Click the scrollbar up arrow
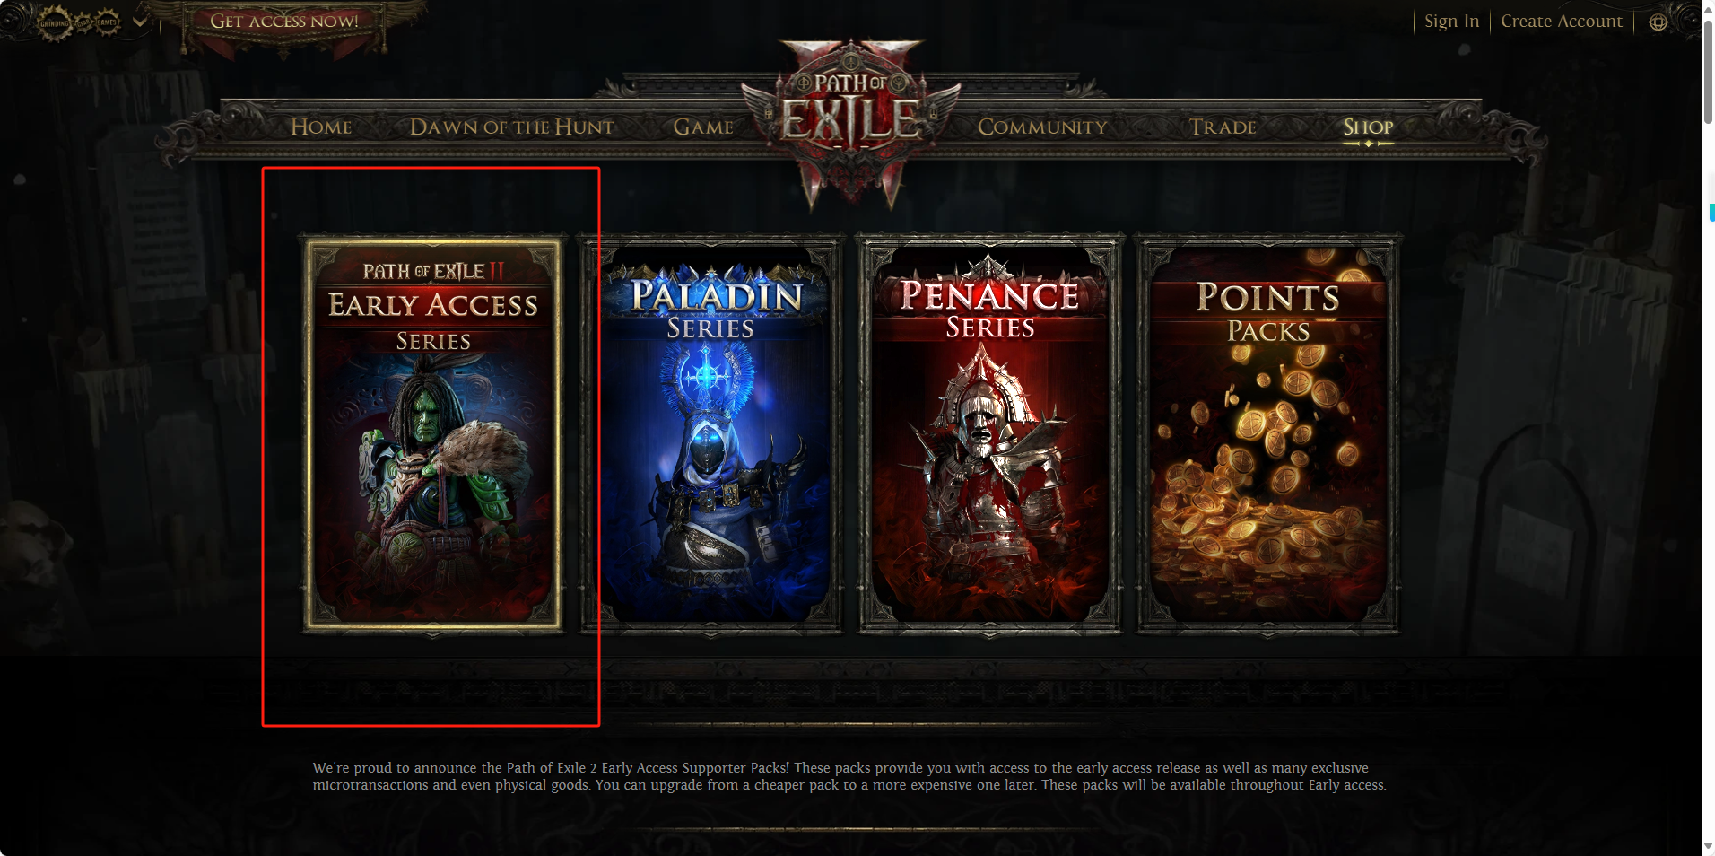The width and height of the screenshot is (1715, 856). coord(1708,7)
